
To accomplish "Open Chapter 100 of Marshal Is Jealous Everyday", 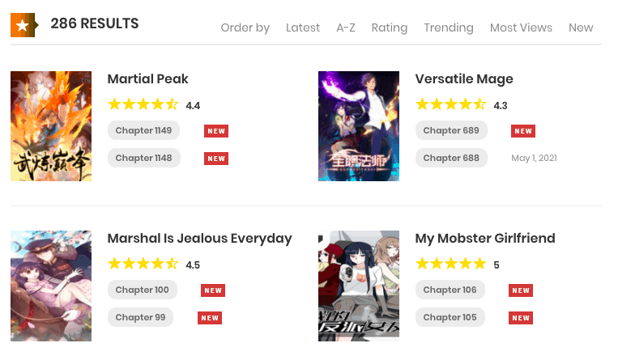I will [143, 290].
